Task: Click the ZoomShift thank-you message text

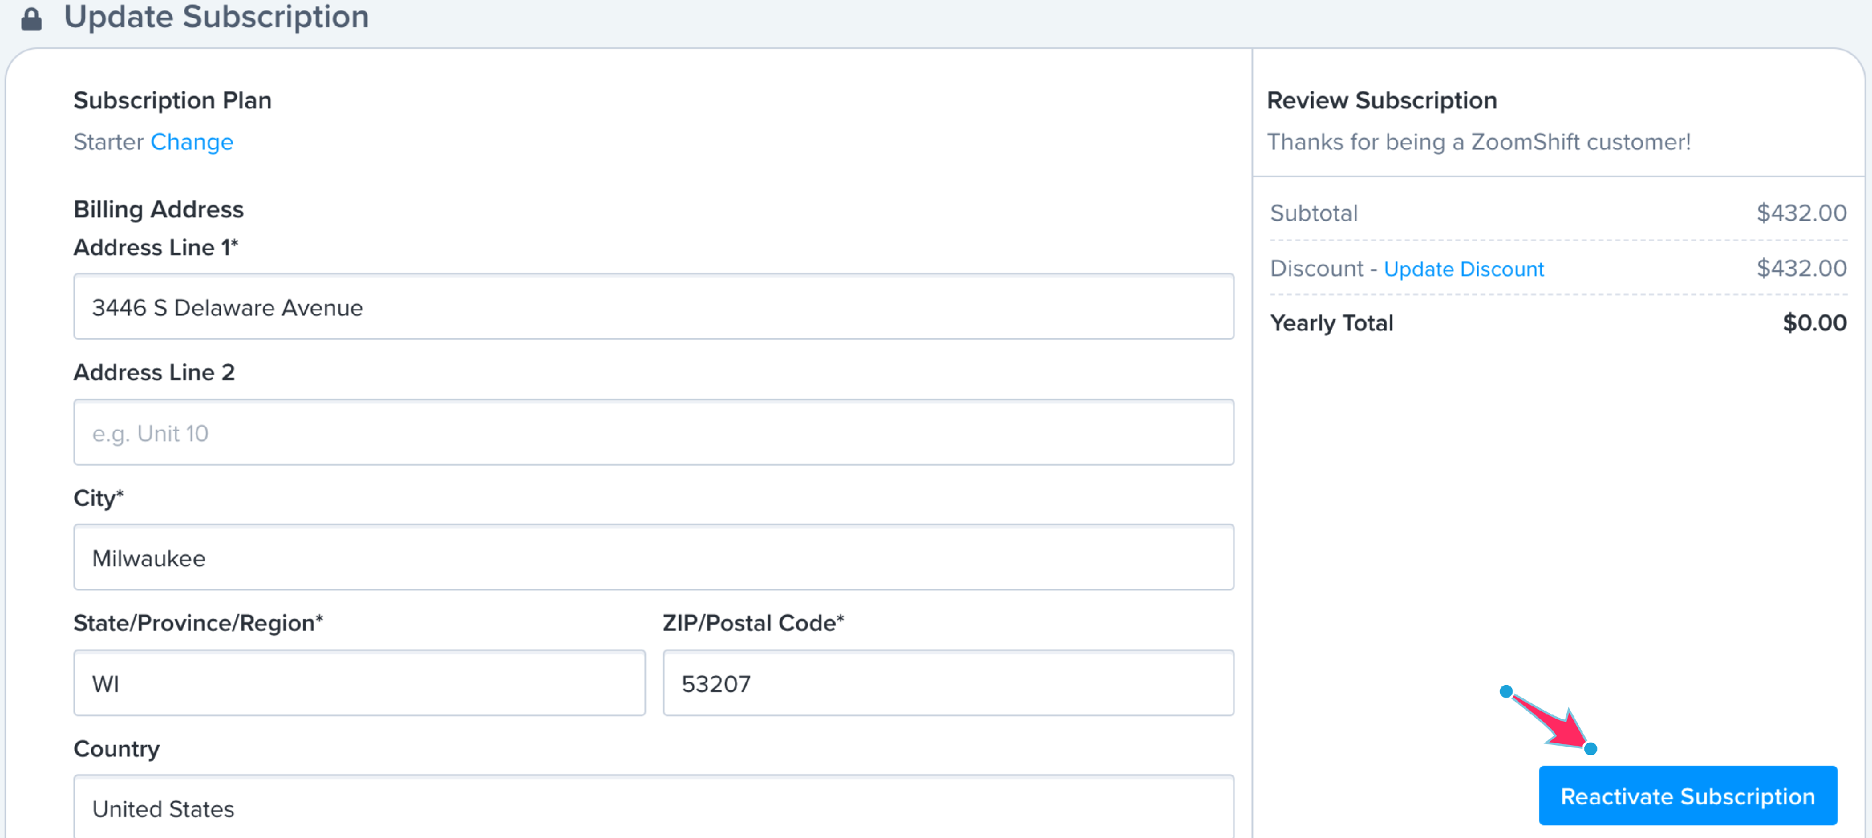Action: pyautogui.click(x=1478, y=142)
